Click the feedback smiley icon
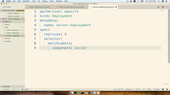Screen dimensions: 170x95 click(163, 89)
